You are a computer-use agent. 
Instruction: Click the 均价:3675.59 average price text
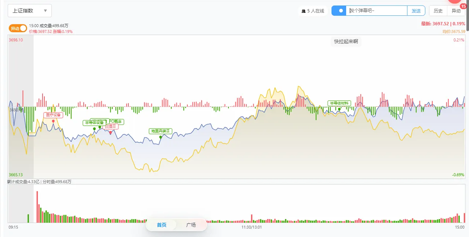(454, 32)
